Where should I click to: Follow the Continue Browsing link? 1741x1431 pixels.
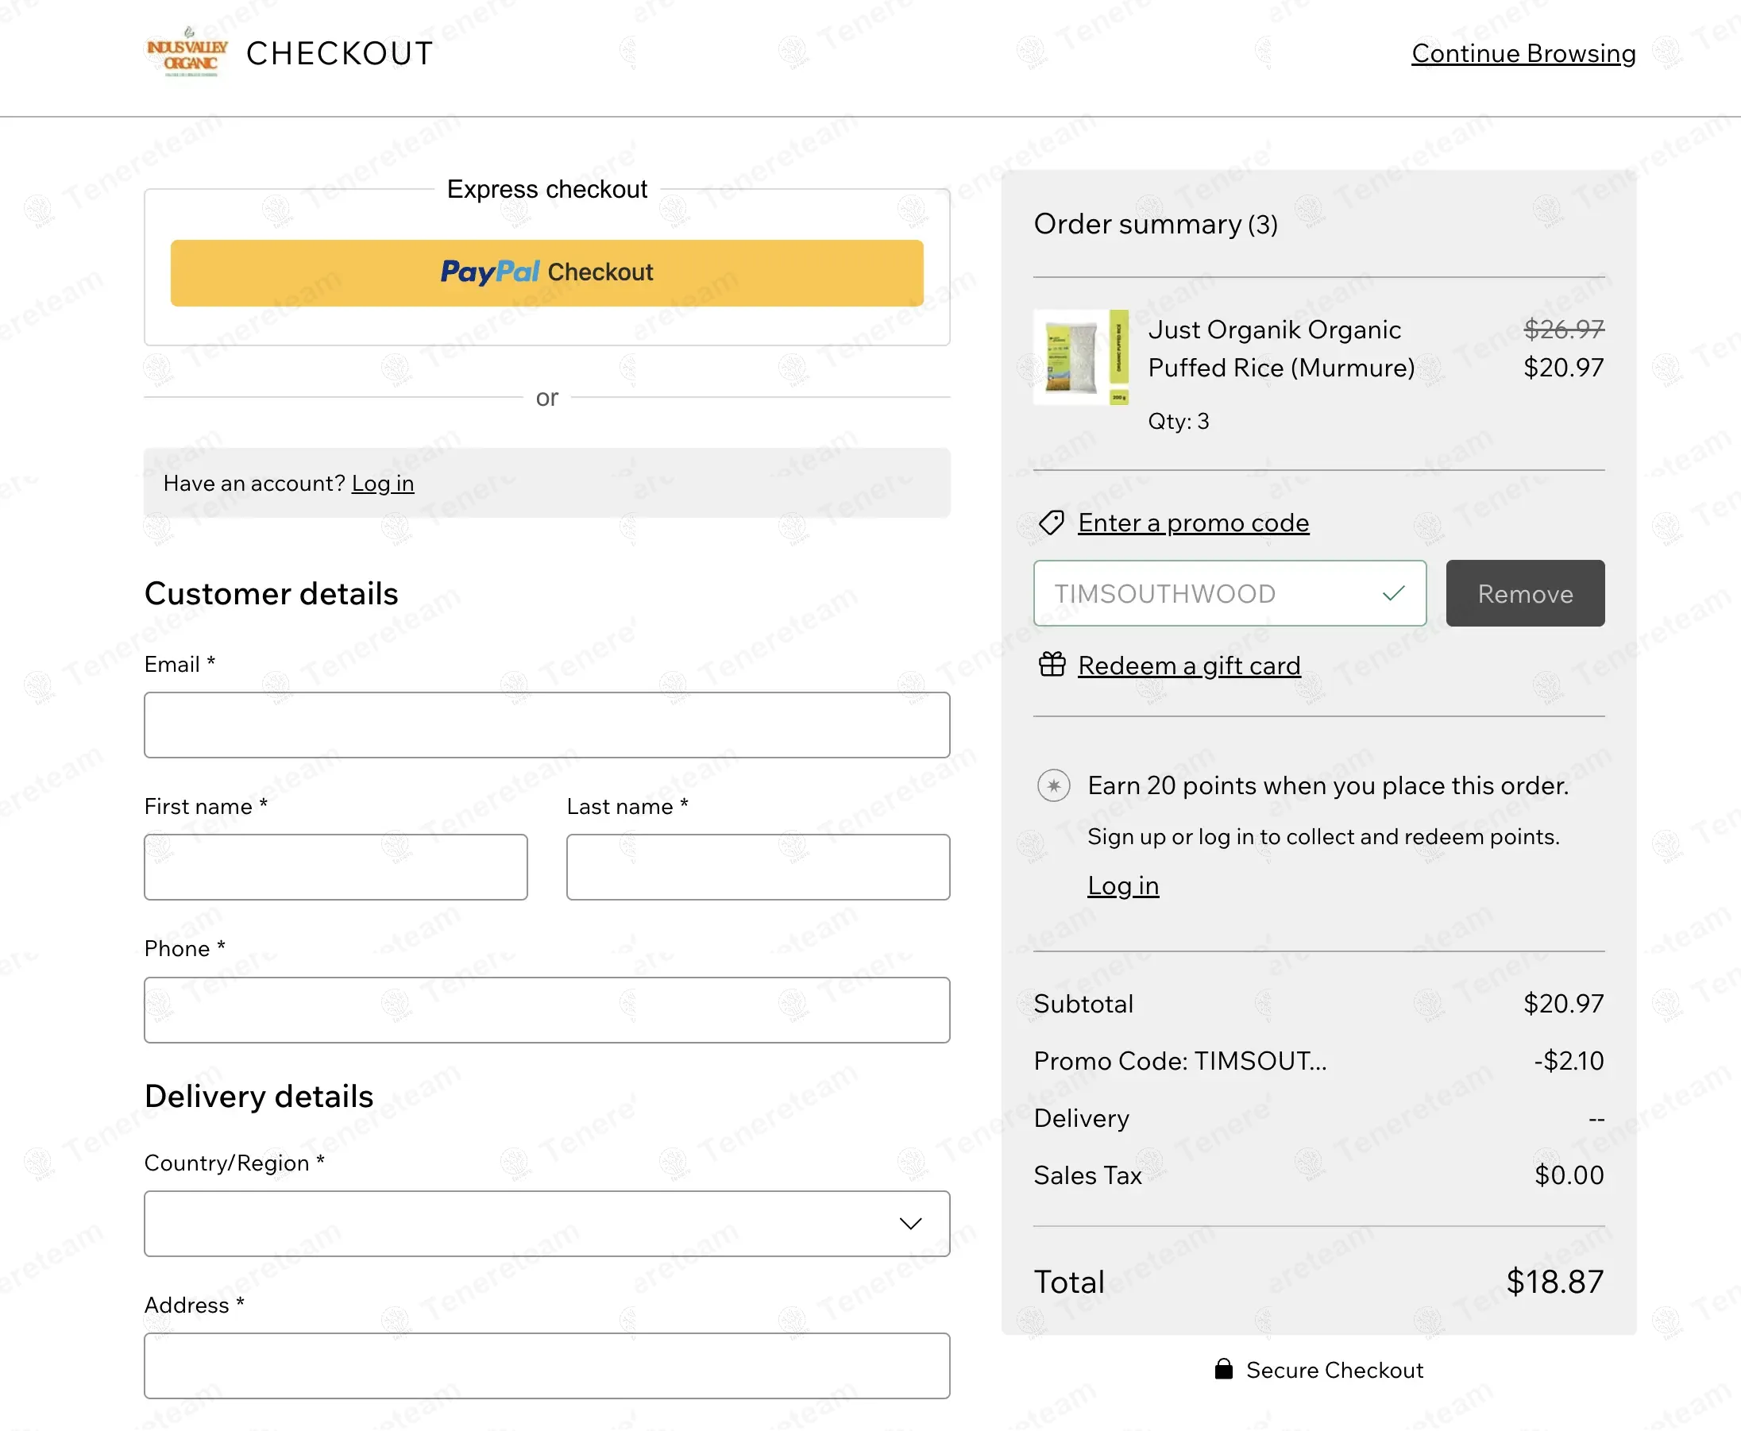tap(1523, 53)
